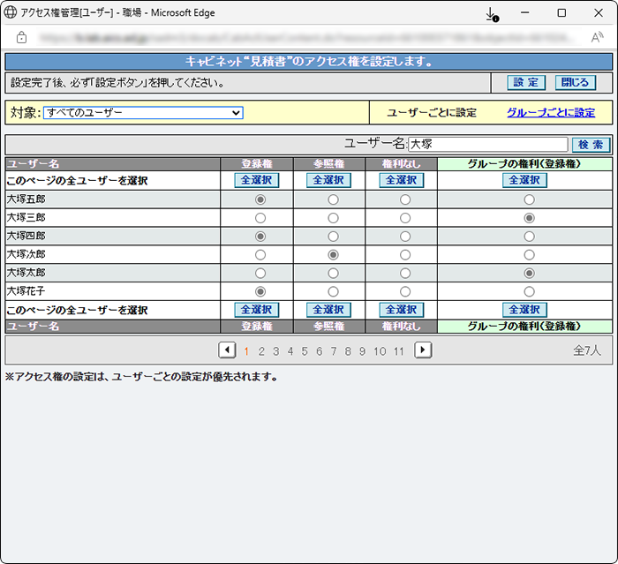
Task: Select 登録権 radio for 大塚次郎
Action: click(x=260, y=255)
